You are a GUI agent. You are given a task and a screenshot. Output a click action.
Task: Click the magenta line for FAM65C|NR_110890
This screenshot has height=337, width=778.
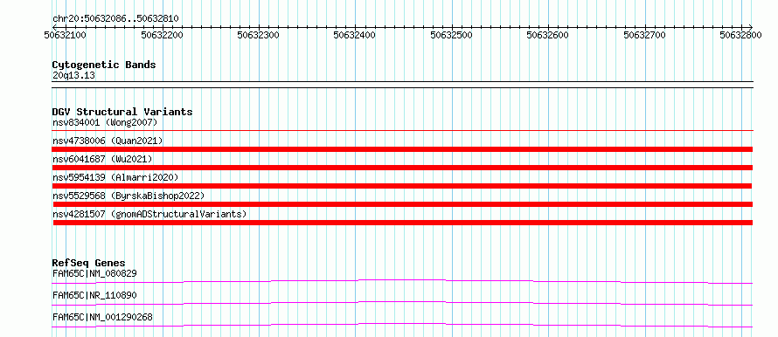coord(402,303)
